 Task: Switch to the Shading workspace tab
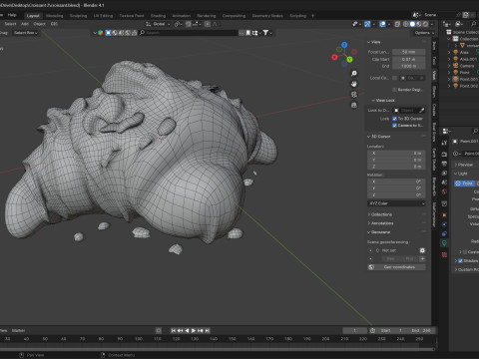[158, 16]
